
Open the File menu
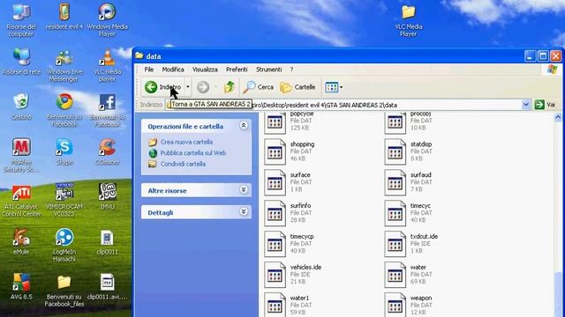point(149,70)
